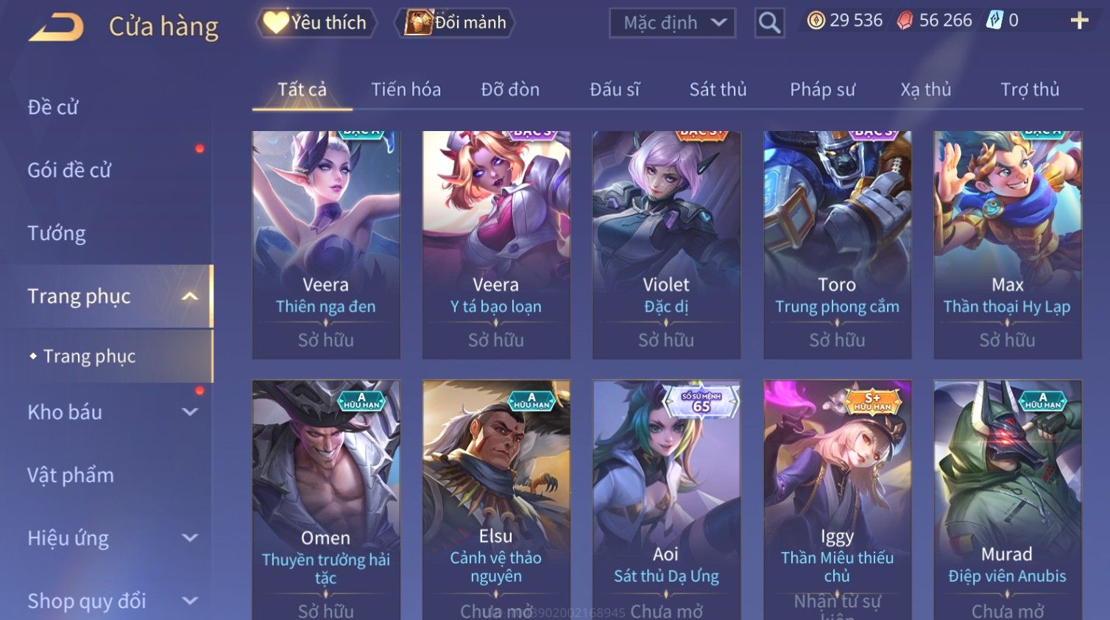Open Yêu thích heart favorites
The width and height of the screenshot is (1110, 620).
coord(317,23)
